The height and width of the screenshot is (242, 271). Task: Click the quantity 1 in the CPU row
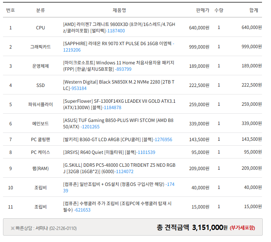click(219, 27)
